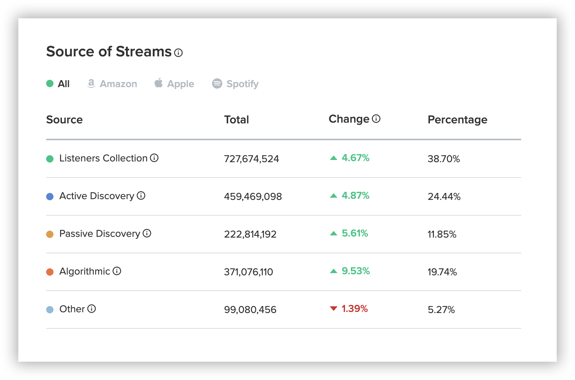575x380 pixels.
Task: Click the Apple logo icon
Action: click(x=159, y=83)
